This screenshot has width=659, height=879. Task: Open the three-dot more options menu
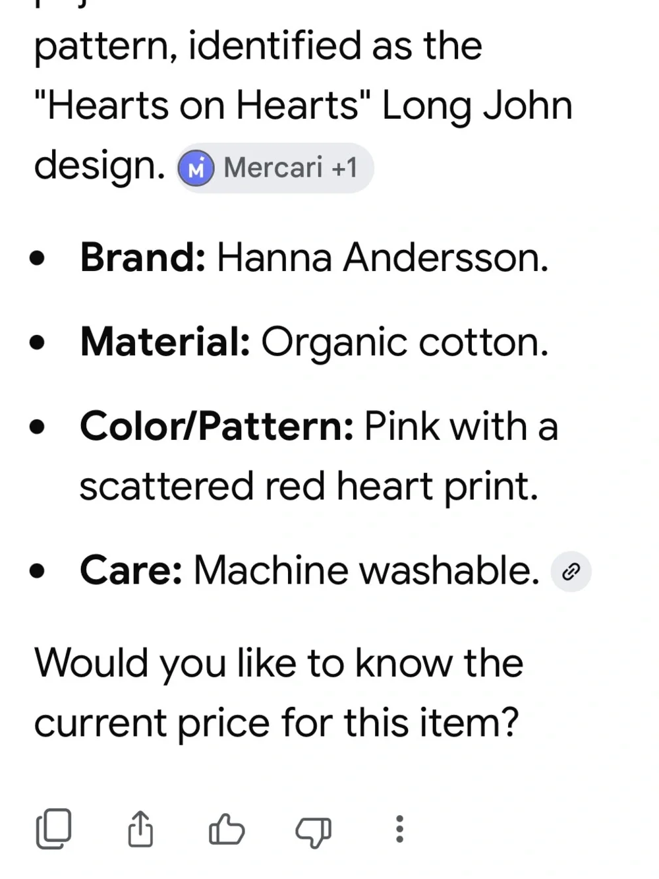[399, 829]
